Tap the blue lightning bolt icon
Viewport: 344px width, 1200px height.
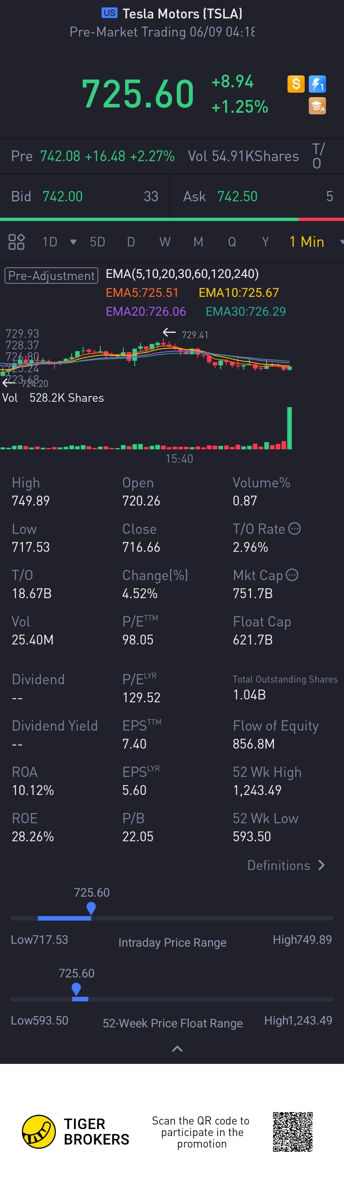click(x=317, y=84)
